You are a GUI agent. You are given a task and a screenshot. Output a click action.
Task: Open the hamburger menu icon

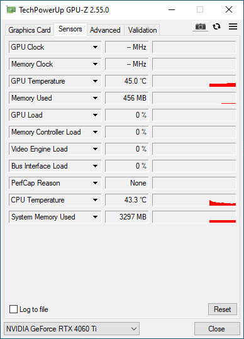[233, 26]
